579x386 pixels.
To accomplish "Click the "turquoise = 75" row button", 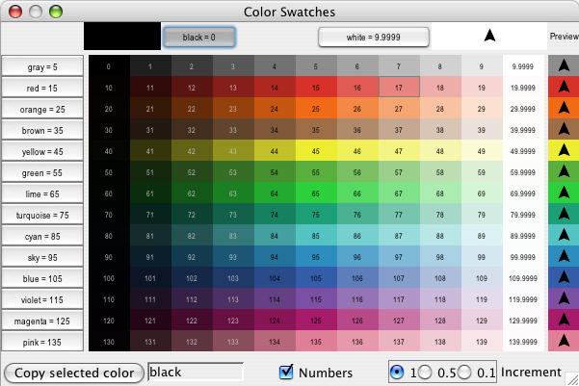I will (x=42, y=215).
